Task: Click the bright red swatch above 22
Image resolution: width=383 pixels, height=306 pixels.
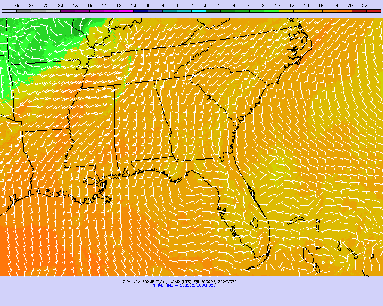Action: tap(374, 11)
